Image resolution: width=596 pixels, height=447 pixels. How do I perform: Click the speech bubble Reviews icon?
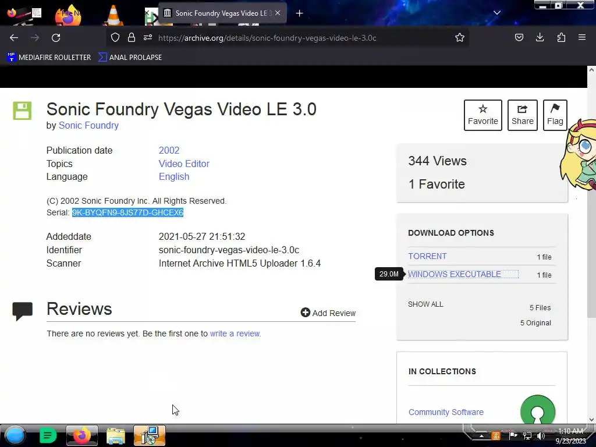(x=23, y=311)
